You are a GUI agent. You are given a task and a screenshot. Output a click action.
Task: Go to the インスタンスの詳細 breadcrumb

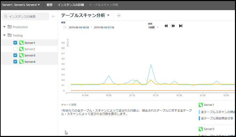click(70, 5)
